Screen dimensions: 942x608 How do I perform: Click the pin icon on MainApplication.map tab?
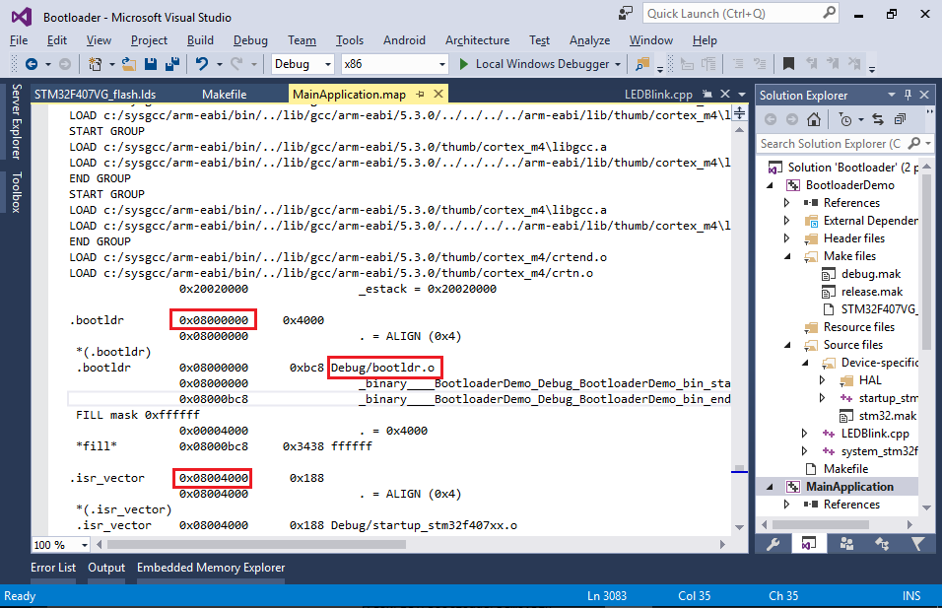420,95
